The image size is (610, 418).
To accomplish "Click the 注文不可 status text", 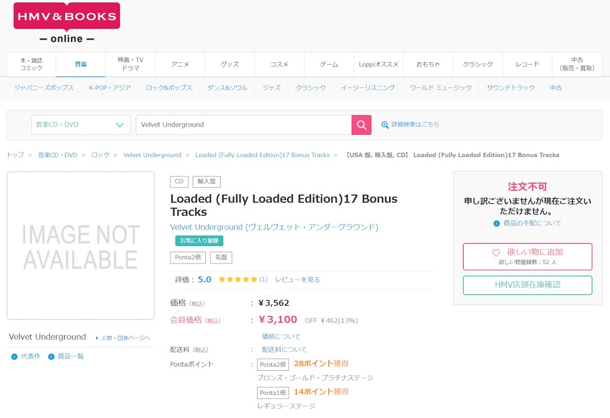I will click(x=528, y=187).
